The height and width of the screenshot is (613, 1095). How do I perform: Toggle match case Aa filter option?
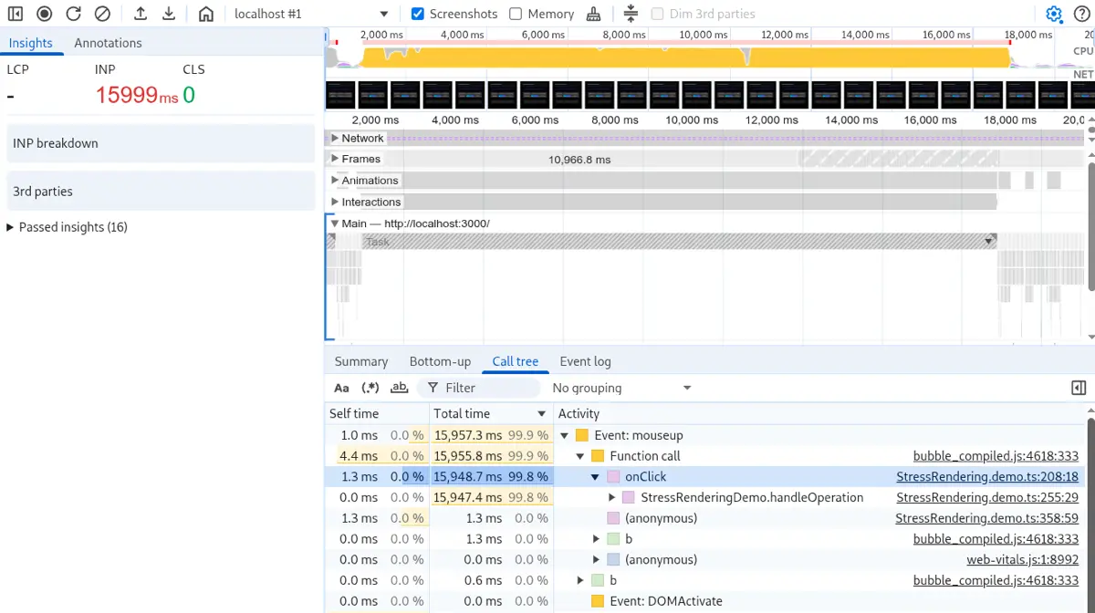[x=341, y=388]
